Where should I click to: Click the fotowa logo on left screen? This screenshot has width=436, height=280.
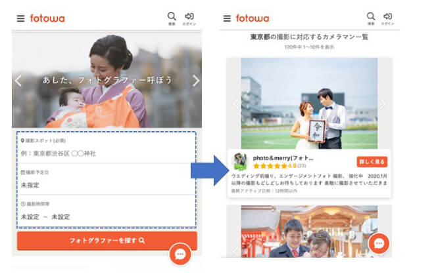click(x=47, y=18)
